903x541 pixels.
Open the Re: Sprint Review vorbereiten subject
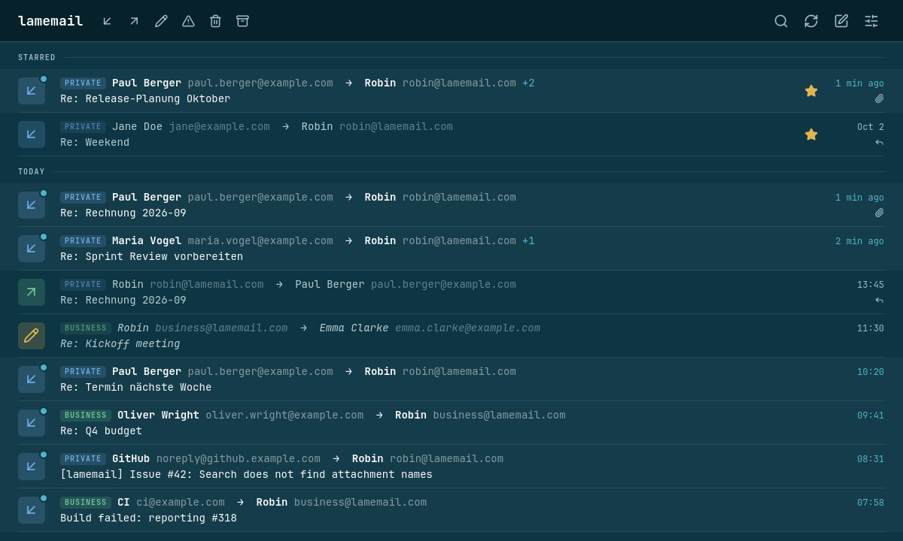(151, 257)
